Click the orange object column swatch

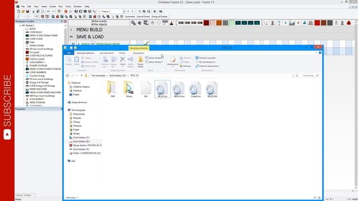[219, 23]
